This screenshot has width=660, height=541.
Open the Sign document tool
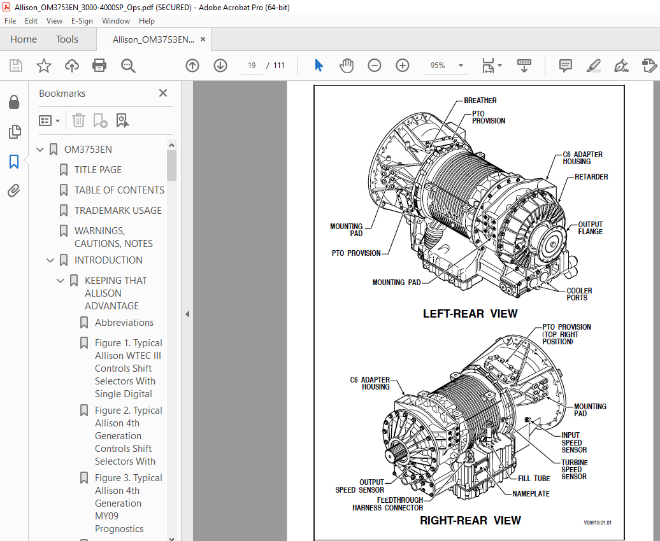pyautogui.click(x=621, y=66)
